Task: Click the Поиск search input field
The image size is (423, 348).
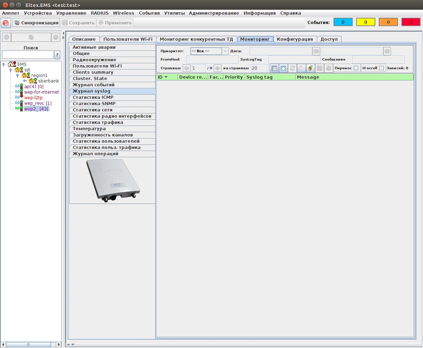Action: pos(28,55)
